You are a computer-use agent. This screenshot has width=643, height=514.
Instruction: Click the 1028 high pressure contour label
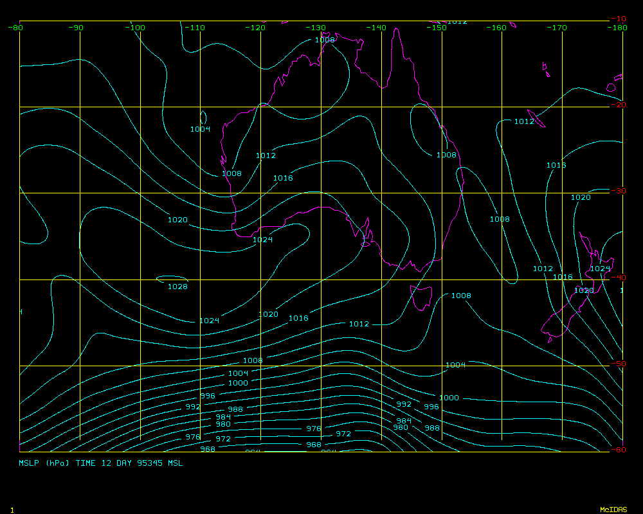pos(177,287)
